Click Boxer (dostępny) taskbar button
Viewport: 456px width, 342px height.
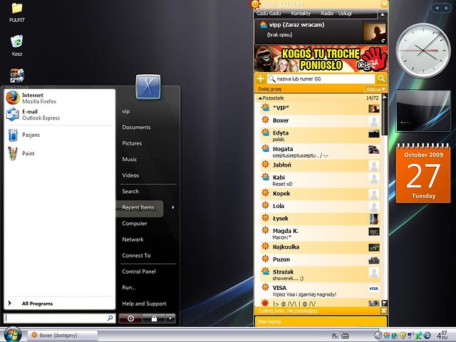pos(63,336)
